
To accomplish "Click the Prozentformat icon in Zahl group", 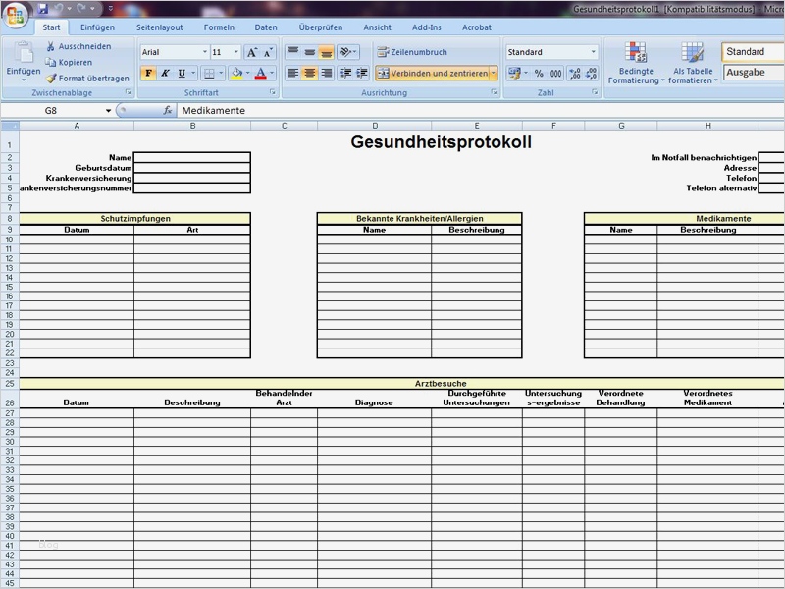I will (541, 74).
